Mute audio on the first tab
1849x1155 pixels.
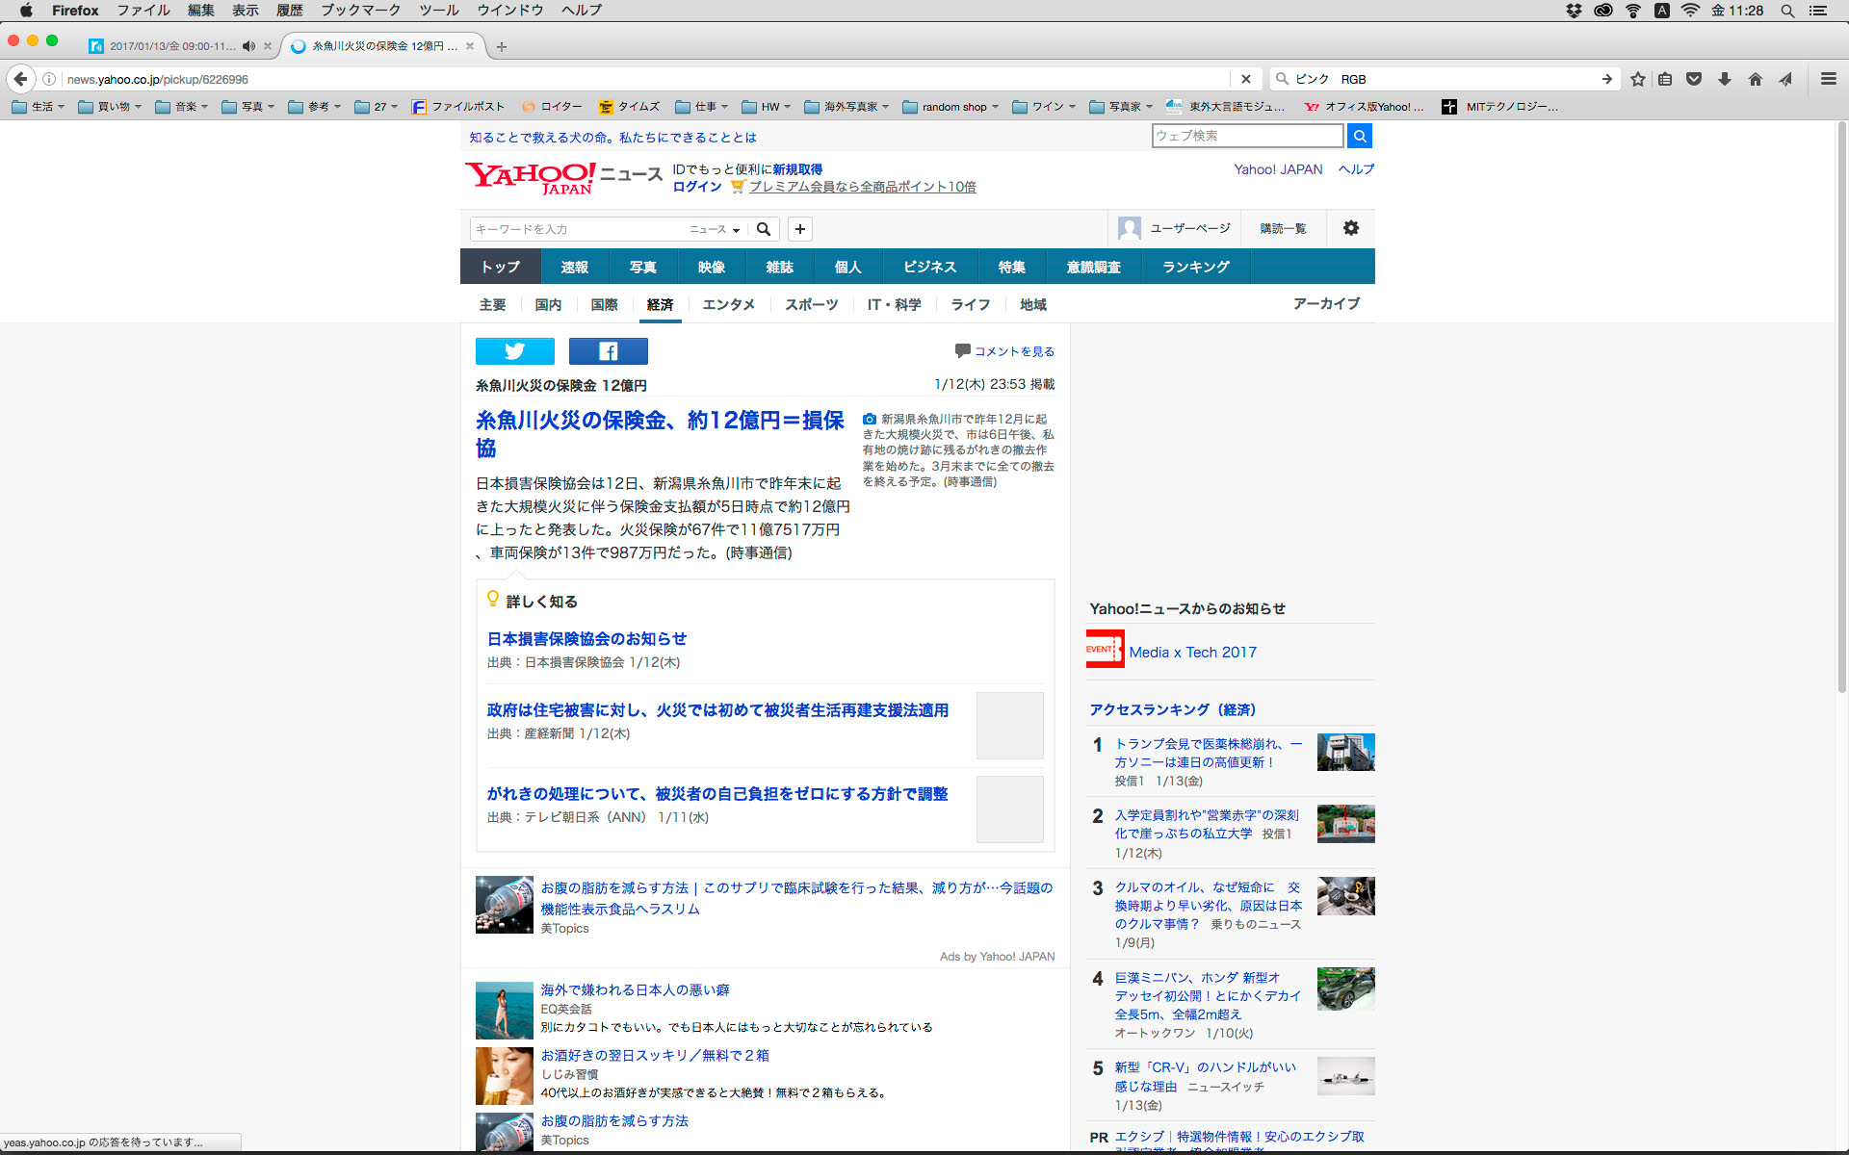(248, 46)
